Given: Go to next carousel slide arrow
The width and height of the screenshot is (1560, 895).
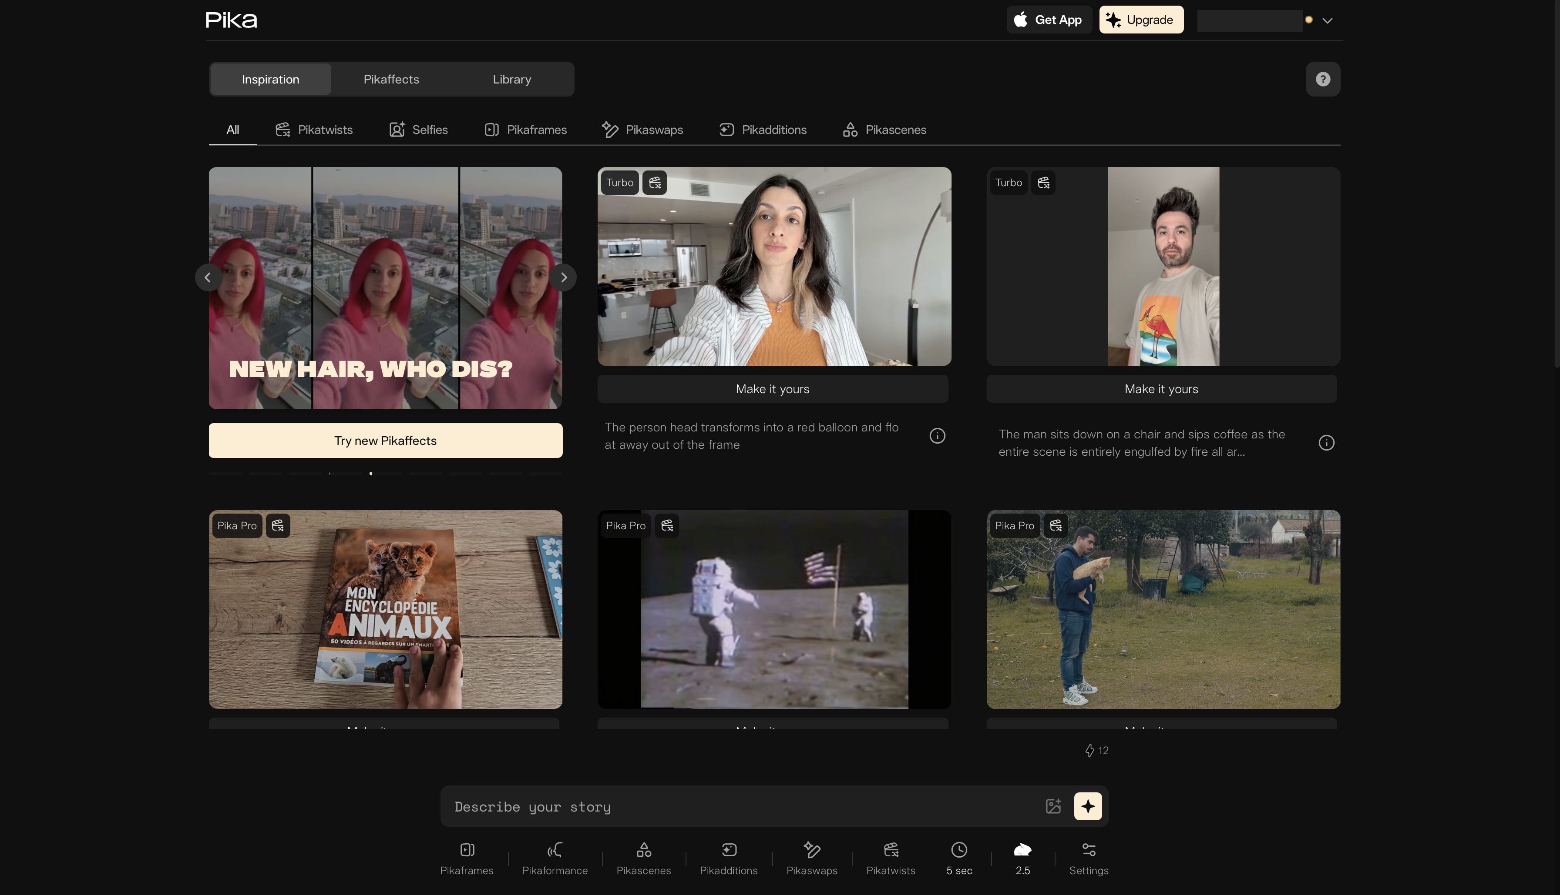Looking at the screenshot, I should (x=564, y=277).
